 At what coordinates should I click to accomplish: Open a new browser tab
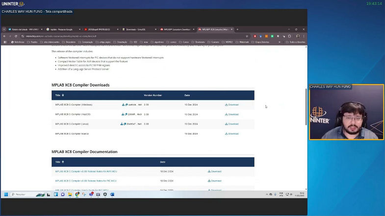237,29
